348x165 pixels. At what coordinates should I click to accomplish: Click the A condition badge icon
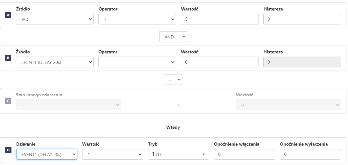[8, 15]
